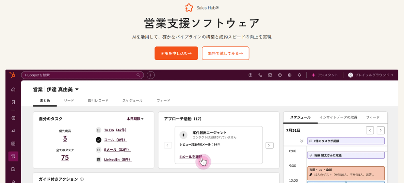Open the help question mark icon
Image resolution: width=404 pixels, height=183 pixels.
click(x=280, y=75)
